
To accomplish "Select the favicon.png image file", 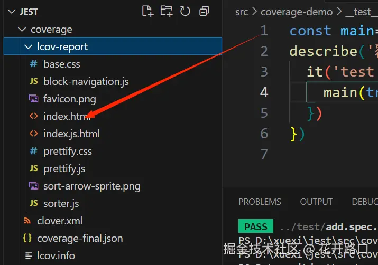I will pyautogui.click(x=69, y=99).
